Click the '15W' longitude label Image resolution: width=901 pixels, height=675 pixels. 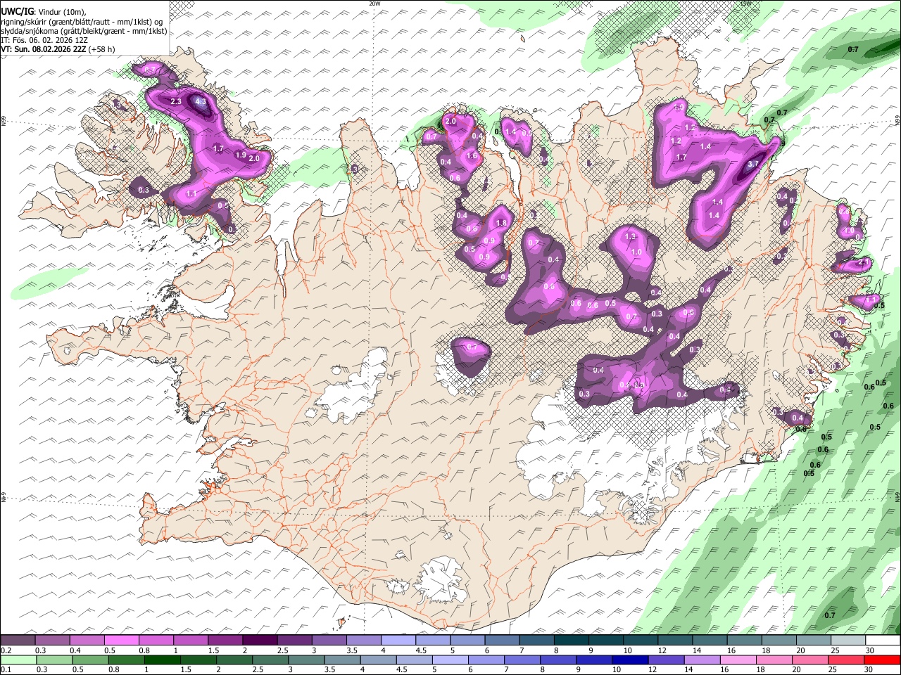click(x=746, y=4)
